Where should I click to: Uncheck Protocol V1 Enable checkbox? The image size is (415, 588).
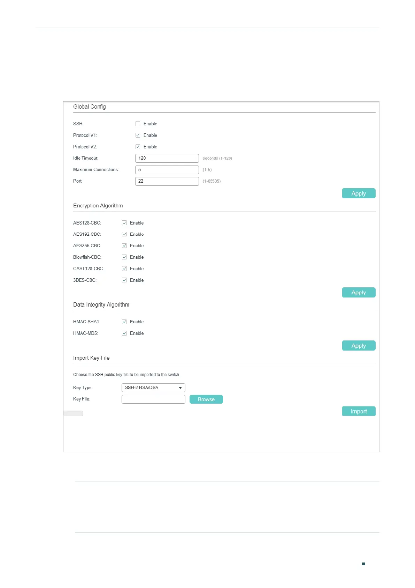pyautogui.click(x=138, y=135)
